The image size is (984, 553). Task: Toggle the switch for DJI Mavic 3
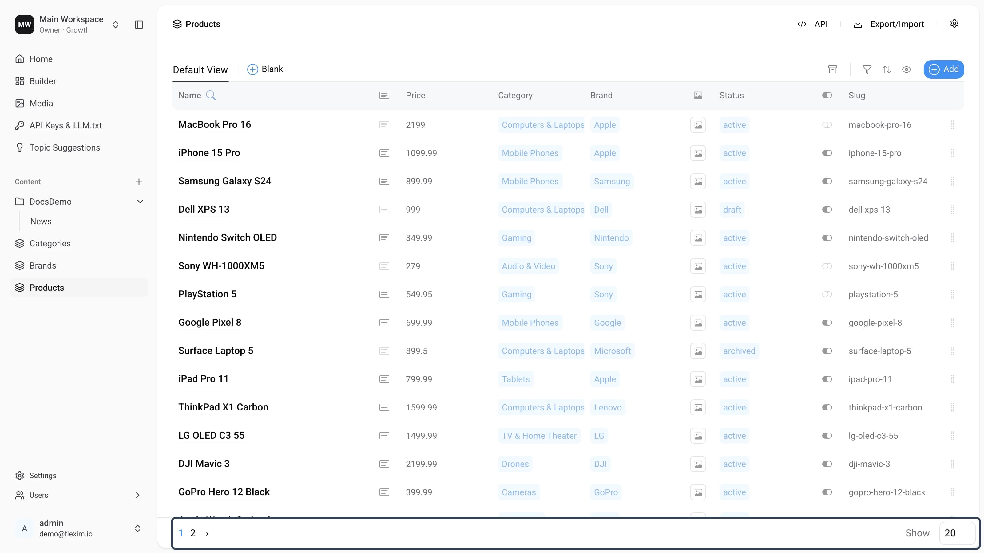point(827,464)
